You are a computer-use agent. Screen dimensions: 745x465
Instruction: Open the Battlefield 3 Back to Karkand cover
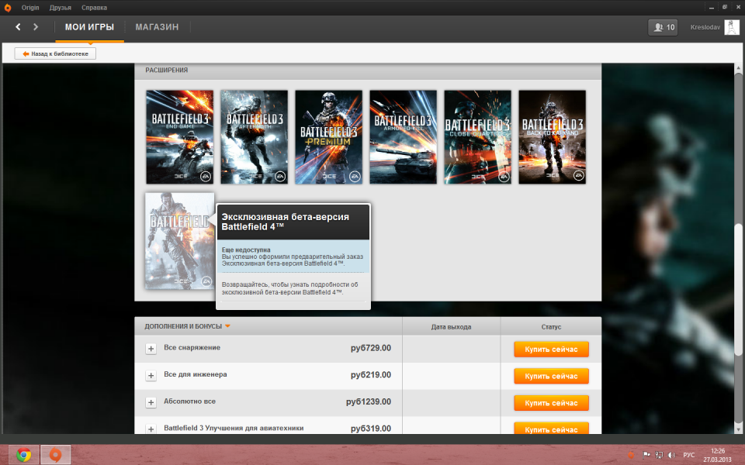click(x=552, y=137)
